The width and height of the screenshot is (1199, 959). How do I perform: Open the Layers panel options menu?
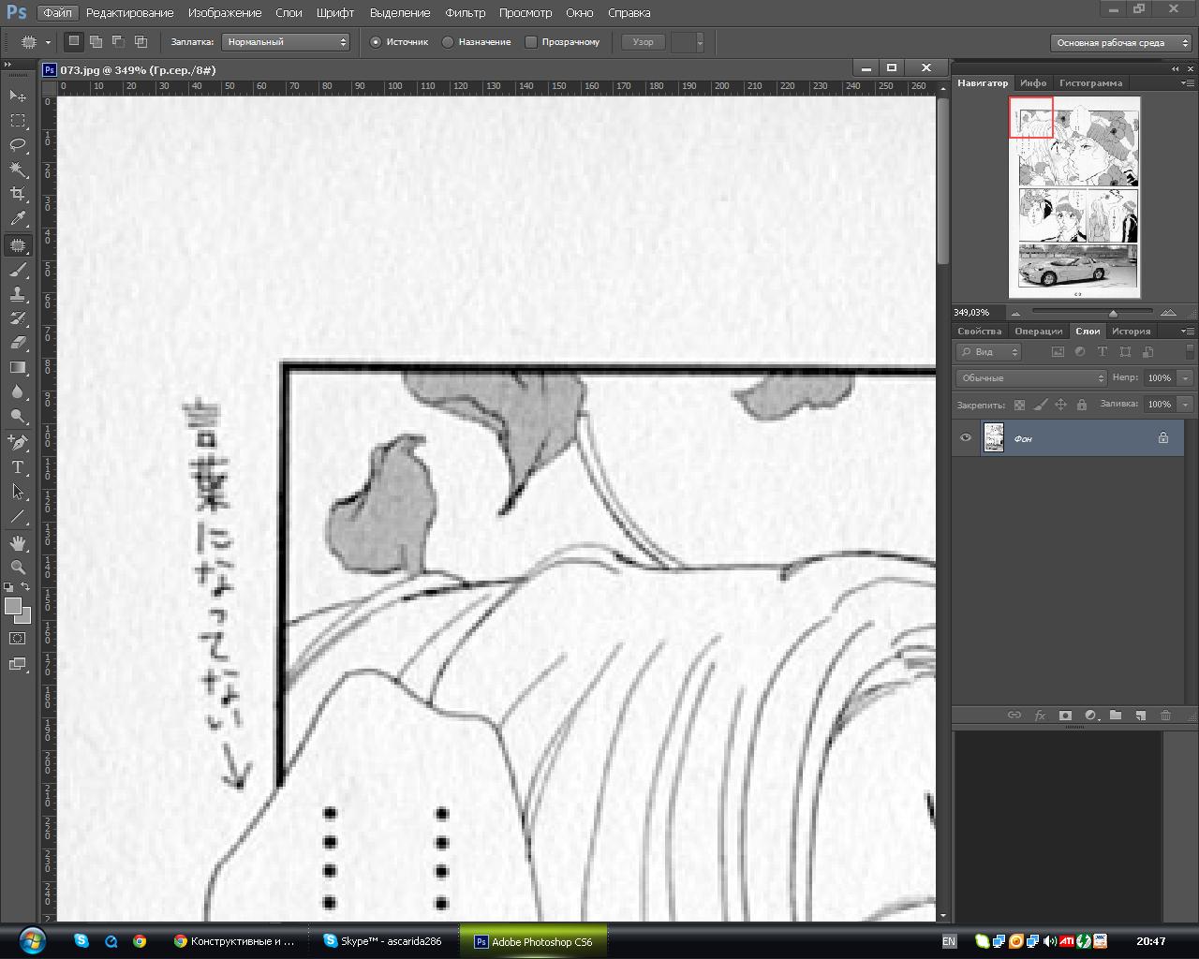tap(1188, 331)
